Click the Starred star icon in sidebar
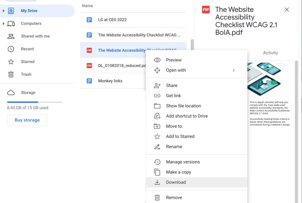Image resolution: width=302 pixels, height=203 pixels. pyautogui.click(x=11, y=62)
